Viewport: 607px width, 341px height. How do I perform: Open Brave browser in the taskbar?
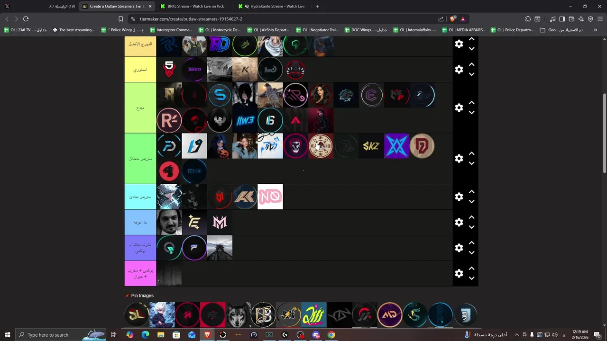coord(207,335)
